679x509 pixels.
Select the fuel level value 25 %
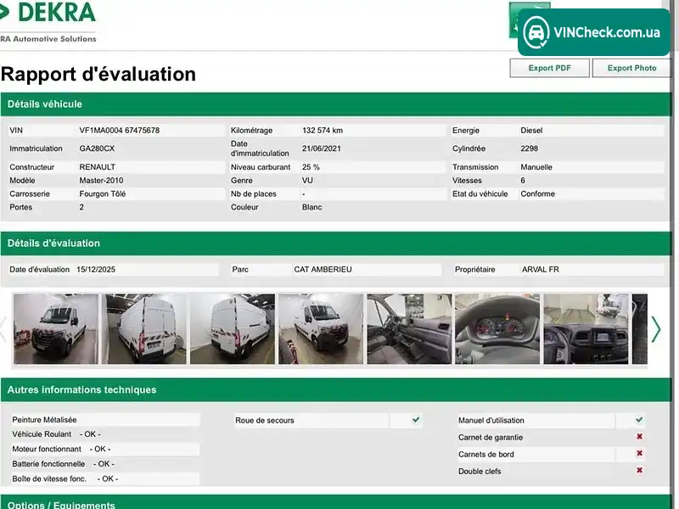(x=311, y=167)
